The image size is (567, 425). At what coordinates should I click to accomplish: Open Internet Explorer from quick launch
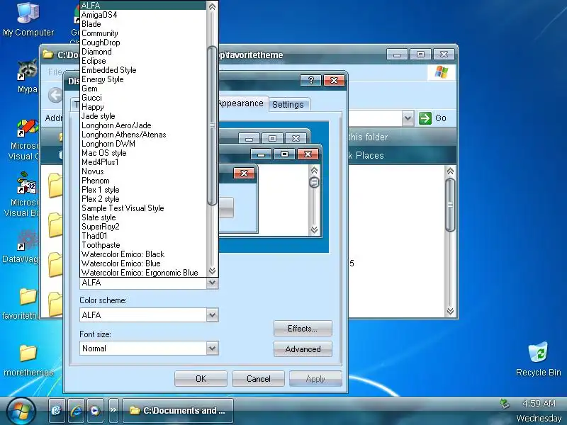click(x=76, y=411)
